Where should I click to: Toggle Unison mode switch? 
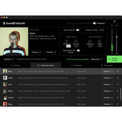(x=78, y=30)
